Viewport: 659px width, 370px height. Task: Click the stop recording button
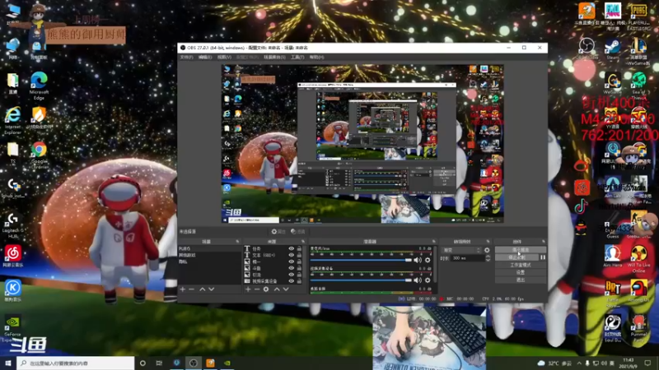coord(517,257)
